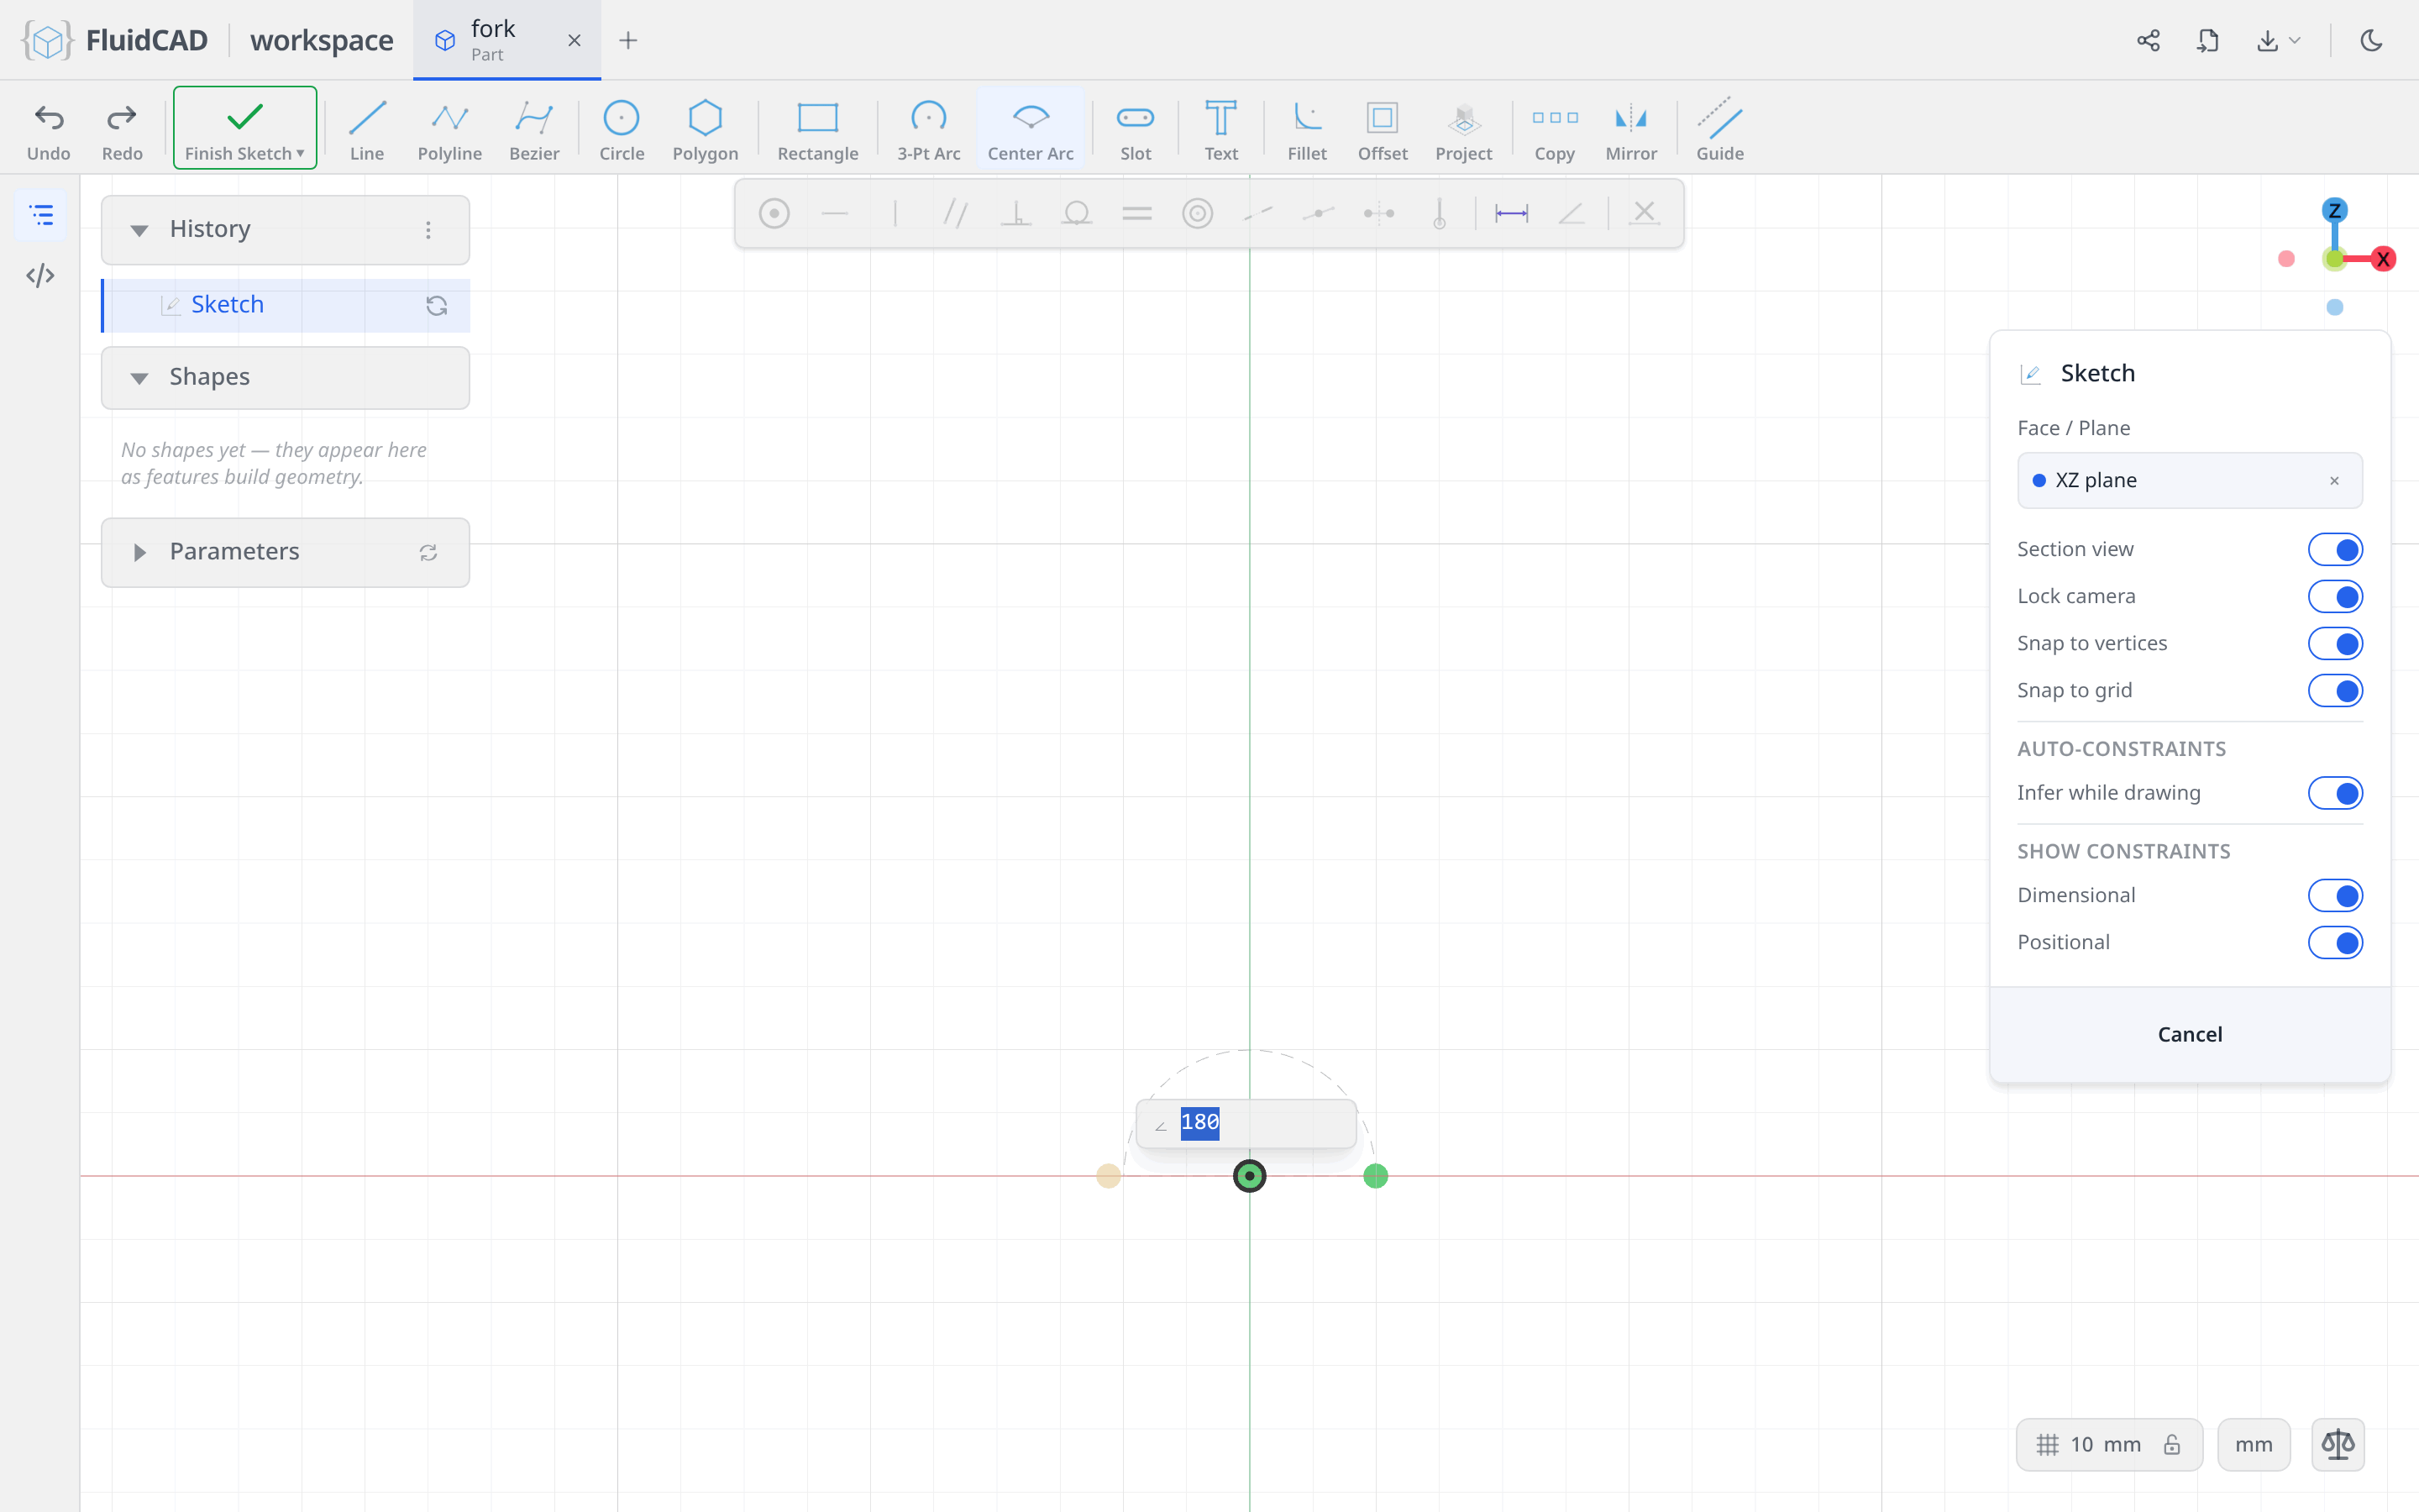Click the Copy pattern tool
This screenshot has width=2419, height=1512.
pos(1553,129)
